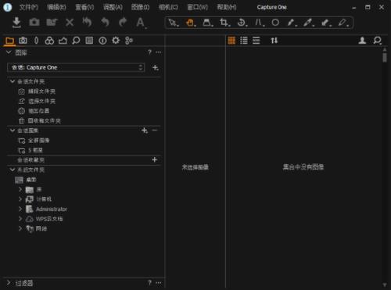The height and width of the screenshot is (290, 391).
Task: Expand the Administrator tree node
Action: click(x=20, y=209)
